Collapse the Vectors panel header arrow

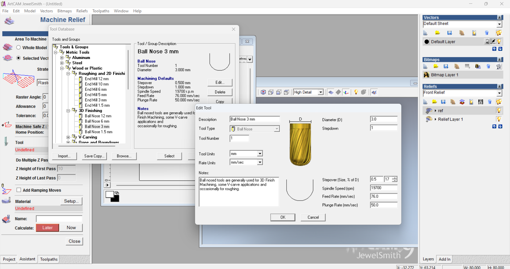click(x=500, y=18)
